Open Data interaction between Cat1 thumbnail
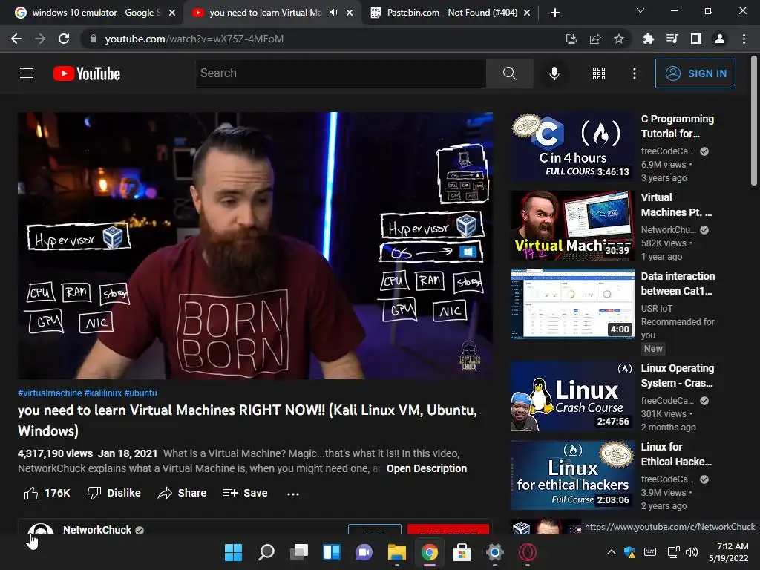Viewport: 760px width, 570px height. (572, 304)
